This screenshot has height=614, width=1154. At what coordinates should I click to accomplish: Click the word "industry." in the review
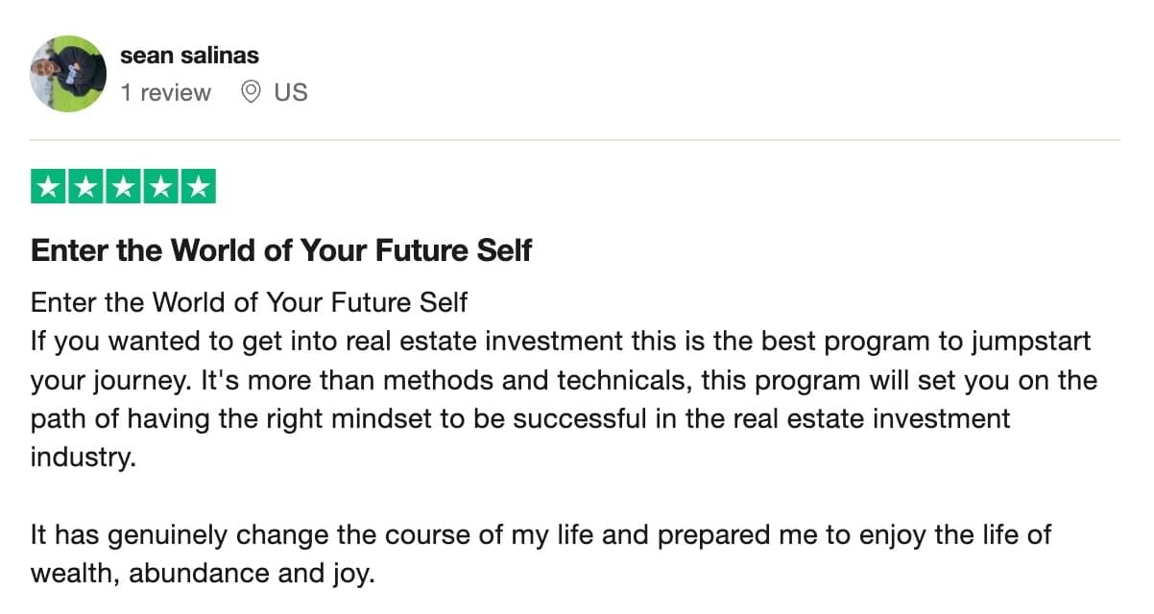[x=84, y=457]
